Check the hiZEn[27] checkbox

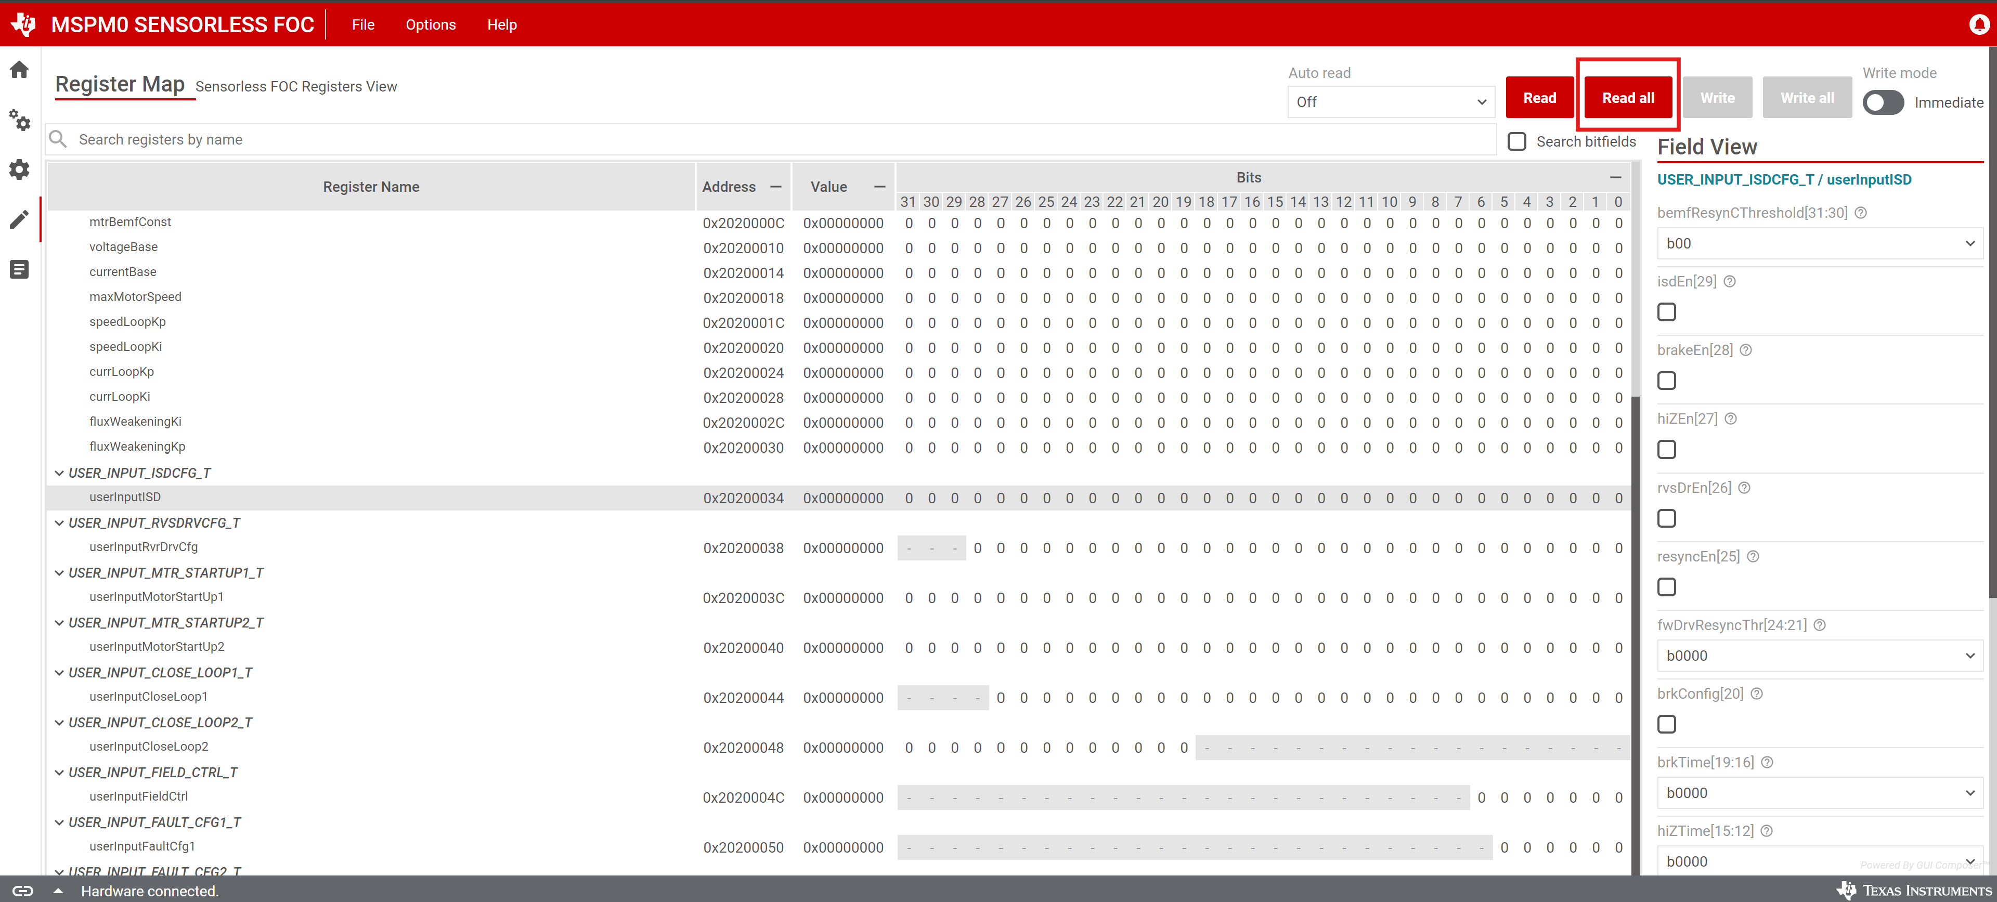click(1667, 450)
